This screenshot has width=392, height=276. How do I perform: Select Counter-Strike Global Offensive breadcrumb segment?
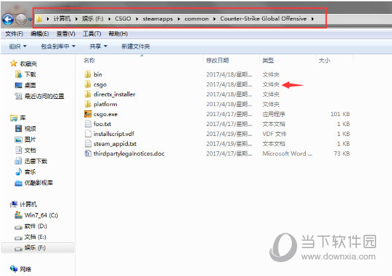[263, 19]
